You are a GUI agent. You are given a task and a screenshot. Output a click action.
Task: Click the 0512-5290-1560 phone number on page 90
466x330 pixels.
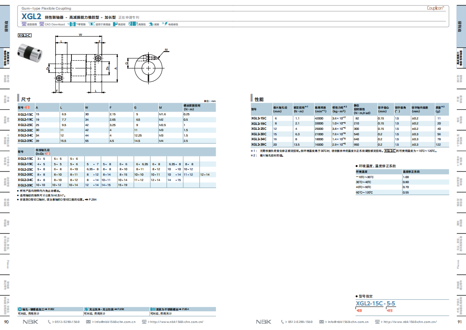[x=67, y=322]
